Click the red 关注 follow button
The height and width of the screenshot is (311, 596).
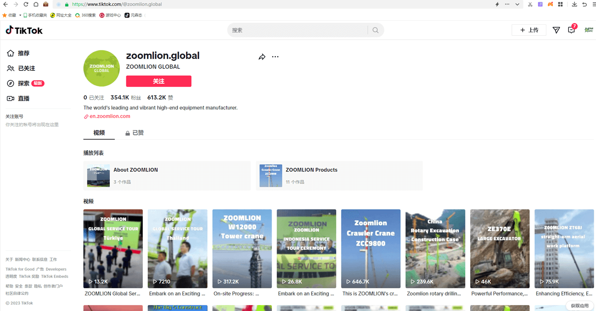[159, 81]
